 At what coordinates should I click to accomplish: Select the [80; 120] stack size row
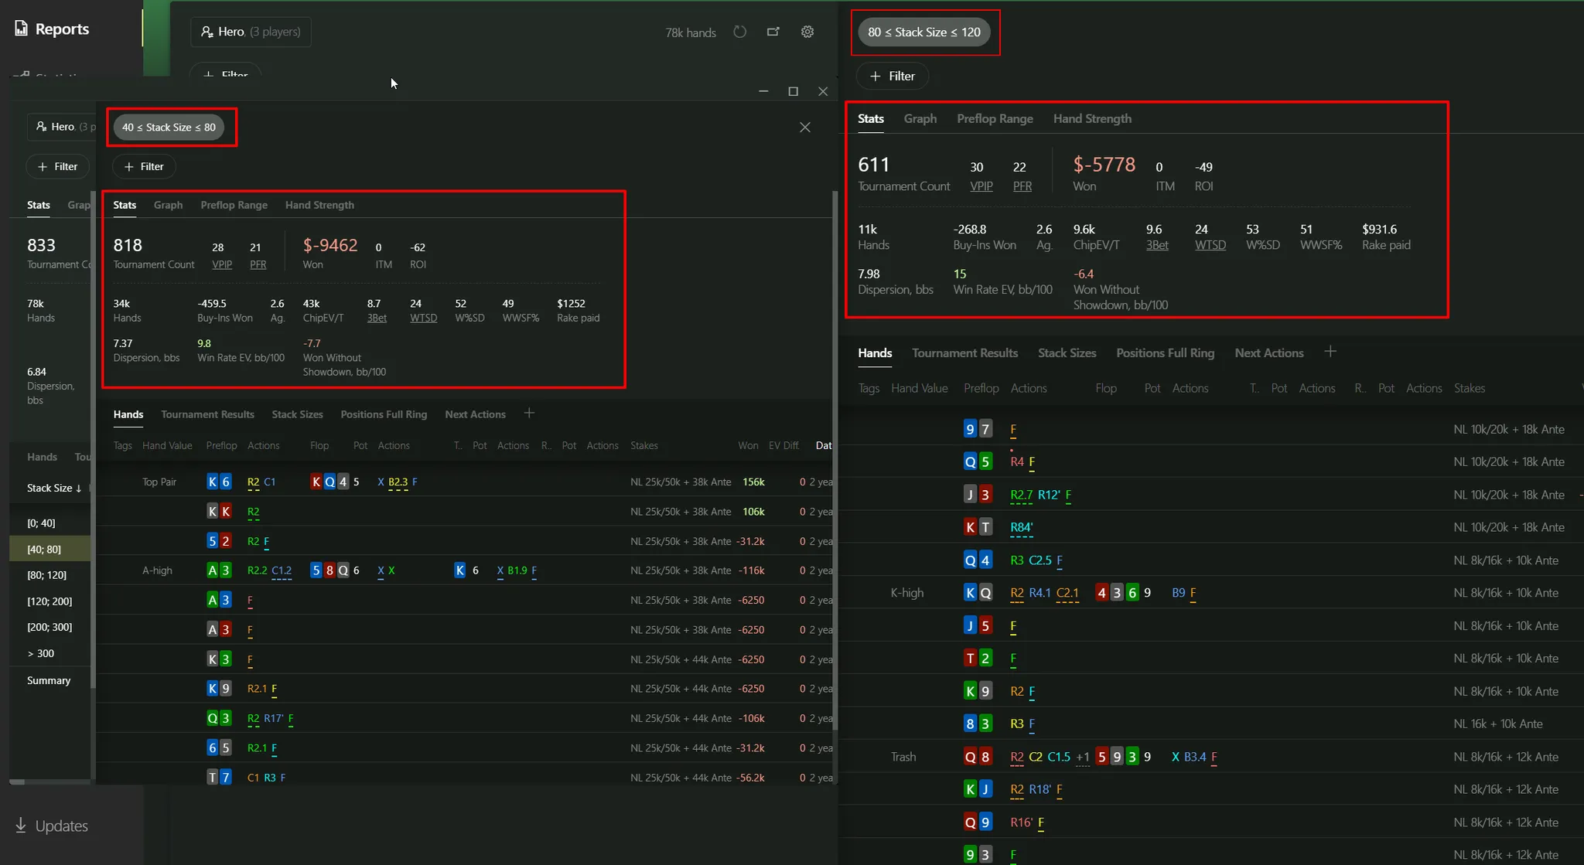tap(47, 575)
